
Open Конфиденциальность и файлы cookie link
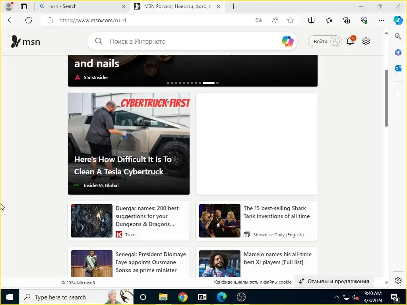pyautogui.click(x=252, y=282)
